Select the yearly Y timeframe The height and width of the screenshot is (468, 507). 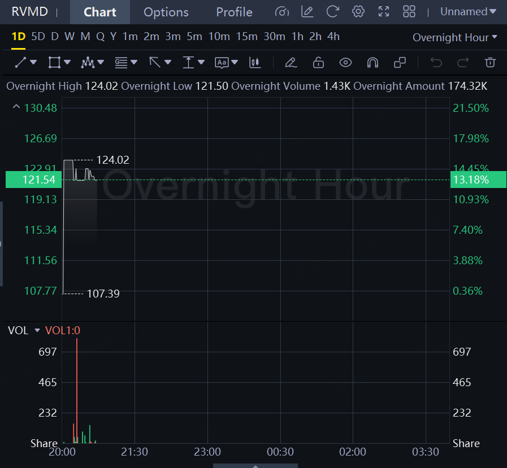click(113, 37)
